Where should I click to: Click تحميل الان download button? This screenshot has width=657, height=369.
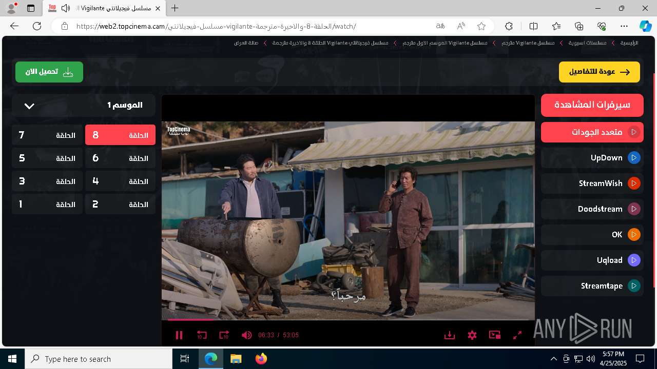click(49, 72)
